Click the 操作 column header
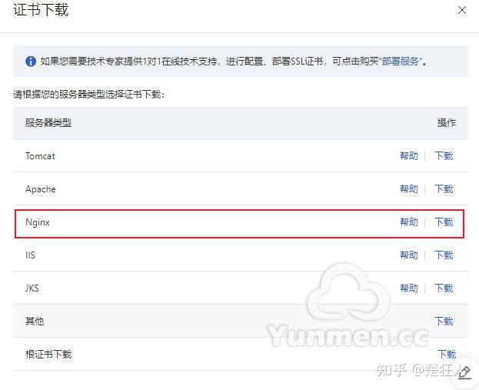This screenshot has height=390, width=479. tap(446, 123)
